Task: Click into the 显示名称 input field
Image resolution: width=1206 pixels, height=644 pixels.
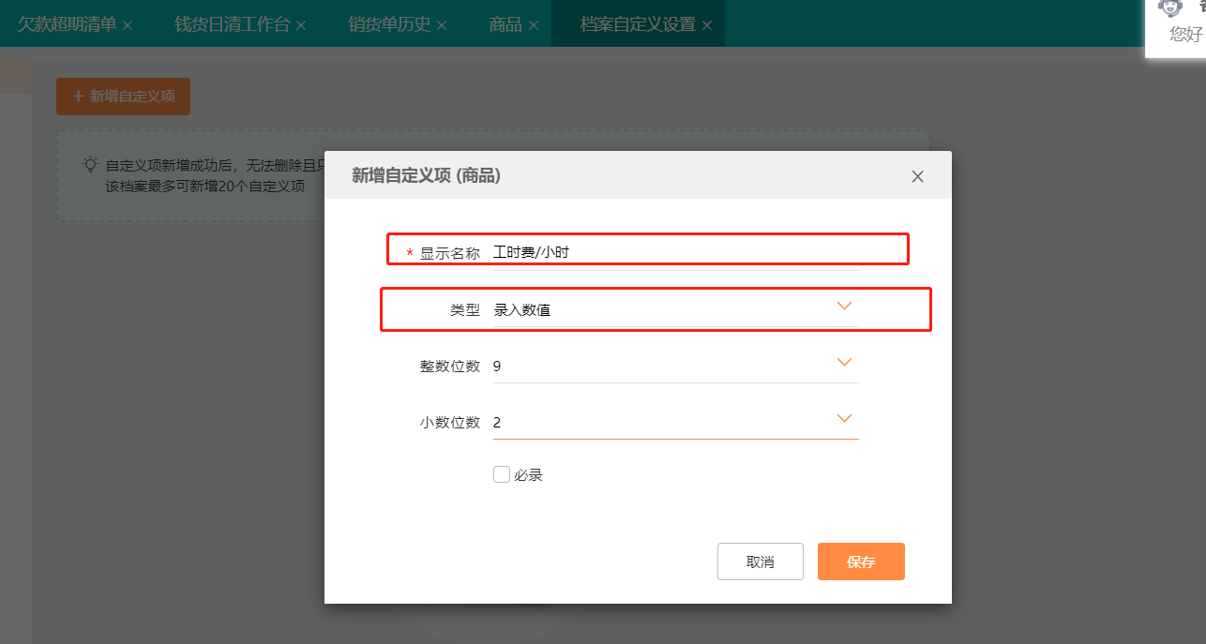Action: pos(675,252)
